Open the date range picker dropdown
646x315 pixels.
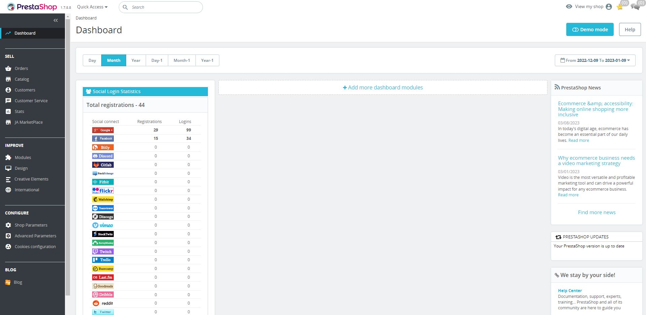[595, 61]
